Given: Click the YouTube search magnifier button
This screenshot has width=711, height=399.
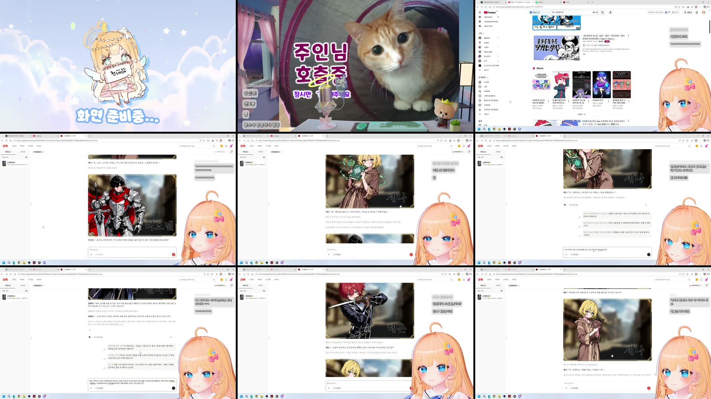Looking at the screenshot, I should (603, 12).
